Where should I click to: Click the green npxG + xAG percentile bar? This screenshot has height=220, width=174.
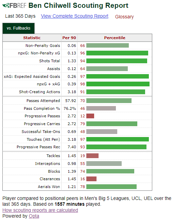[x=118, y=84]
